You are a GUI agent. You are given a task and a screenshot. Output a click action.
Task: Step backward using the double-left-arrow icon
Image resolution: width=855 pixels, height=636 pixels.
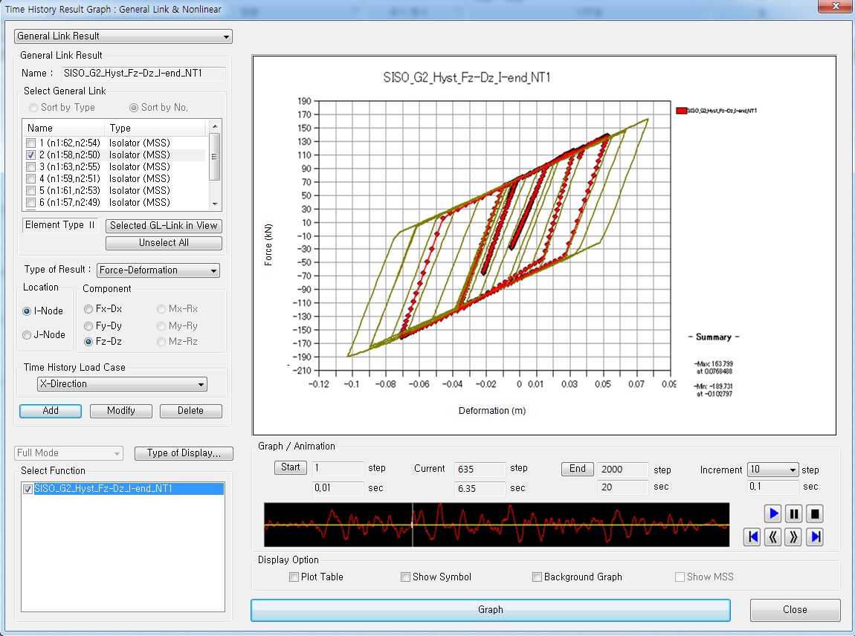(x=772, y=536)
